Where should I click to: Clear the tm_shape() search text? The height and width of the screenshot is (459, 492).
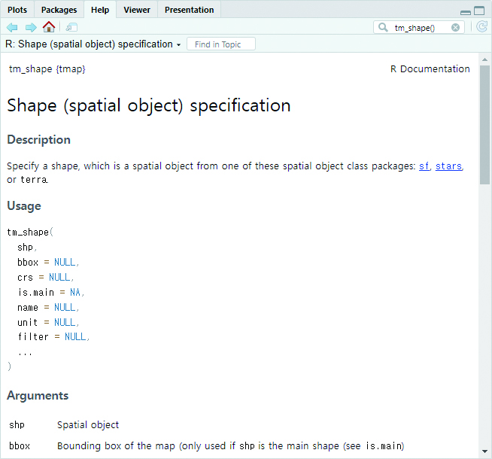456,27
